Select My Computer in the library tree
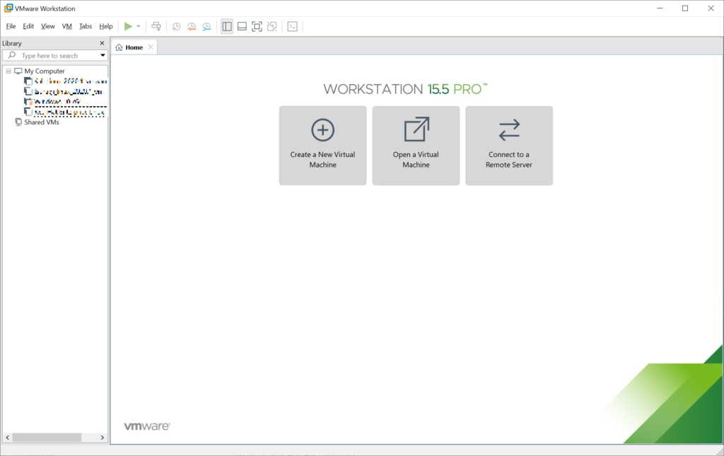This screenshot has width=724, height=456. (x=45, y=71)
